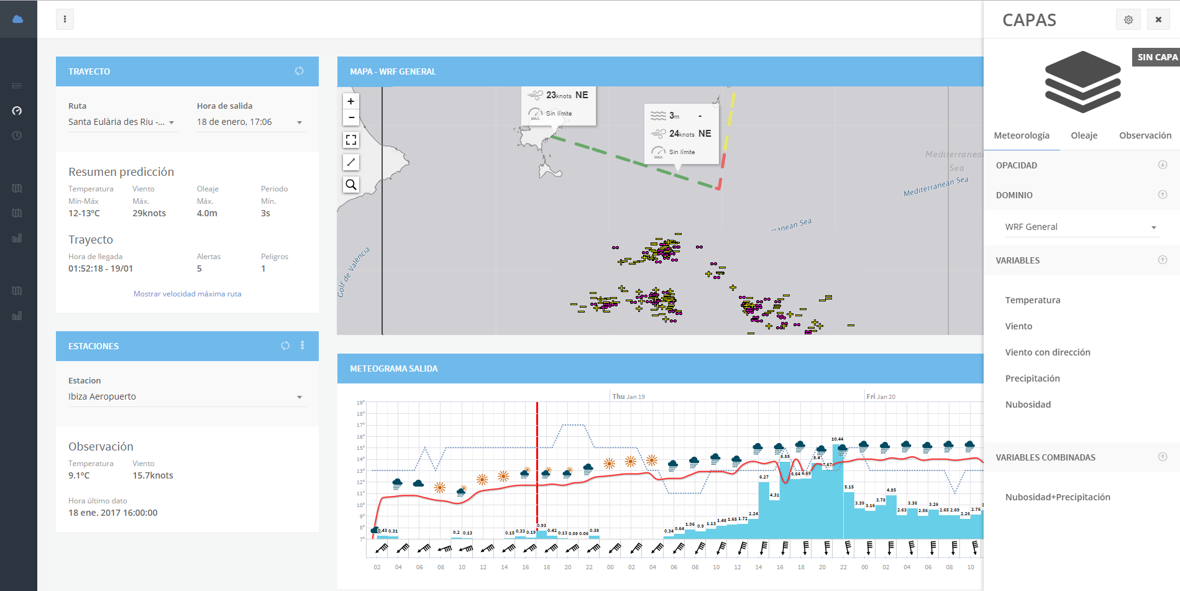The width and height of the screenshot is (1180, 591).
Task: Open the Estaciones options menu
Action: [303, 346]
